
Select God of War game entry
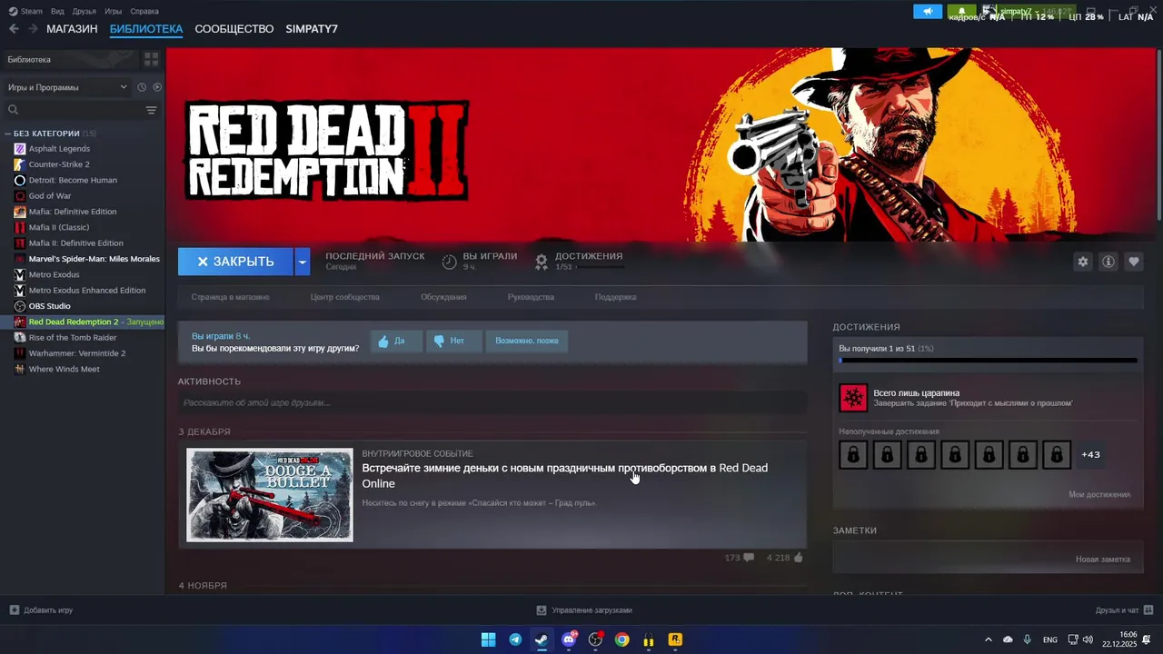pyautogui.click(x=50, y=196)
